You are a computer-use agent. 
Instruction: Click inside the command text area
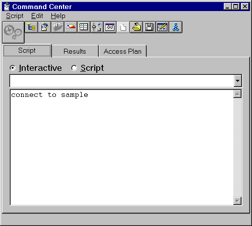click(x=121, y=147)
